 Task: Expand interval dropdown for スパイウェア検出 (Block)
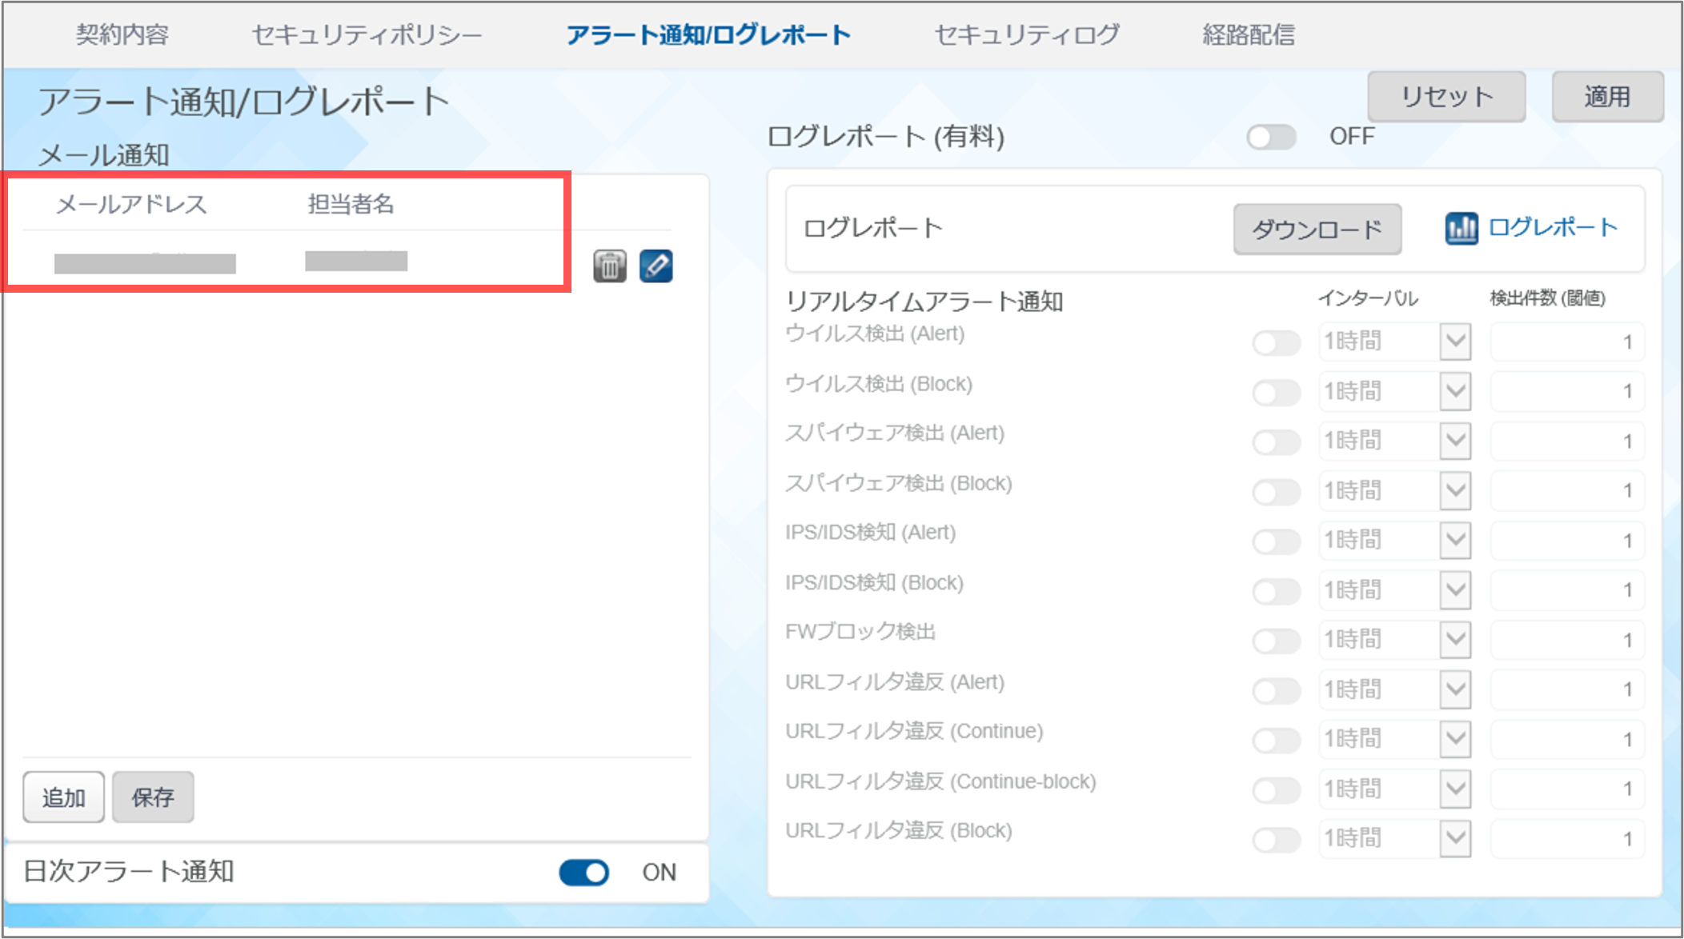pos(1455,490)
